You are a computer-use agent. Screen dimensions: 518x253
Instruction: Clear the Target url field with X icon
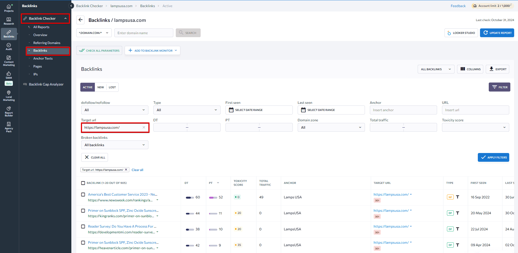144,127
